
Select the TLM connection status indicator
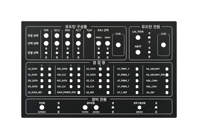[x=89, y=36]
